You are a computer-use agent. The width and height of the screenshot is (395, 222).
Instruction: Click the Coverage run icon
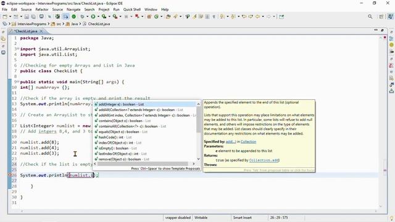click(x=104, y=17)
